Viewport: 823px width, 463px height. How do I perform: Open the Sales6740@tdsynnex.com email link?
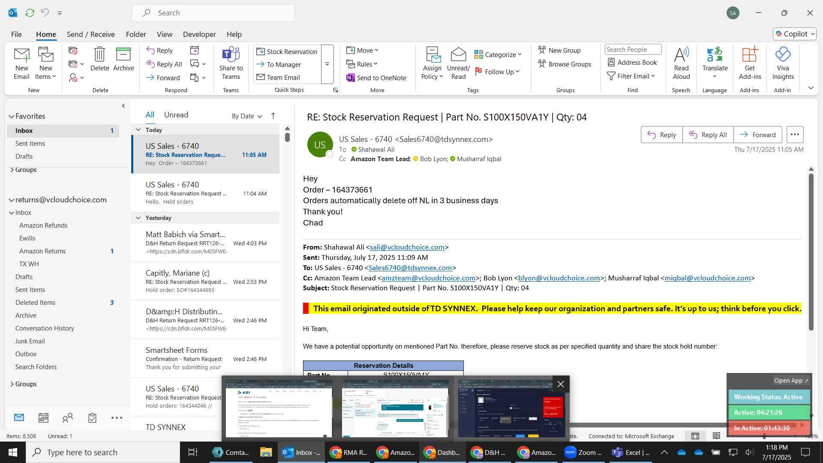tap(410, 268)
